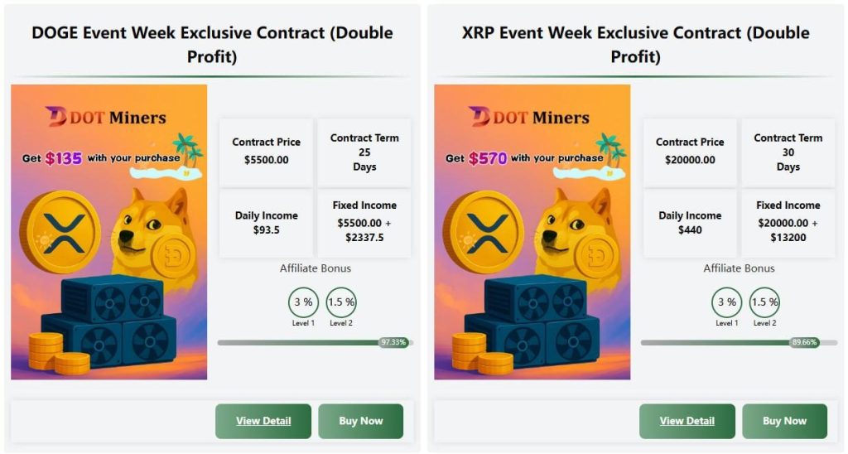Click the DOGE Daily Income $93.5 tile
Screen dimensions: 848x454
[266, 222]
